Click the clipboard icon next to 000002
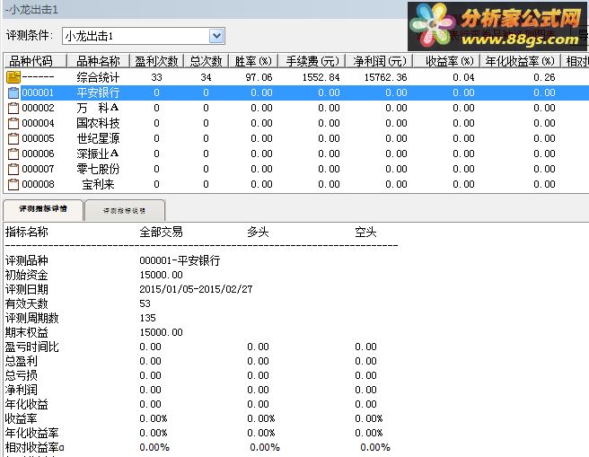 click(x=13, y=108)
